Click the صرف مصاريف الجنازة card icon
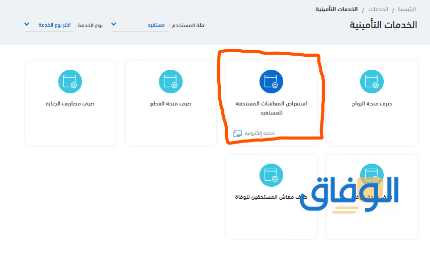The width and height of the screenshot is (430, 259). click(x=70, y=82)
